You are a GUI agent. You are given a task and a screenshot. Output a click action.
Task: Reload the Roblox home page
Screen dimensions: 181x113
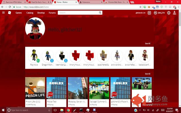click(x=10, y=7)
